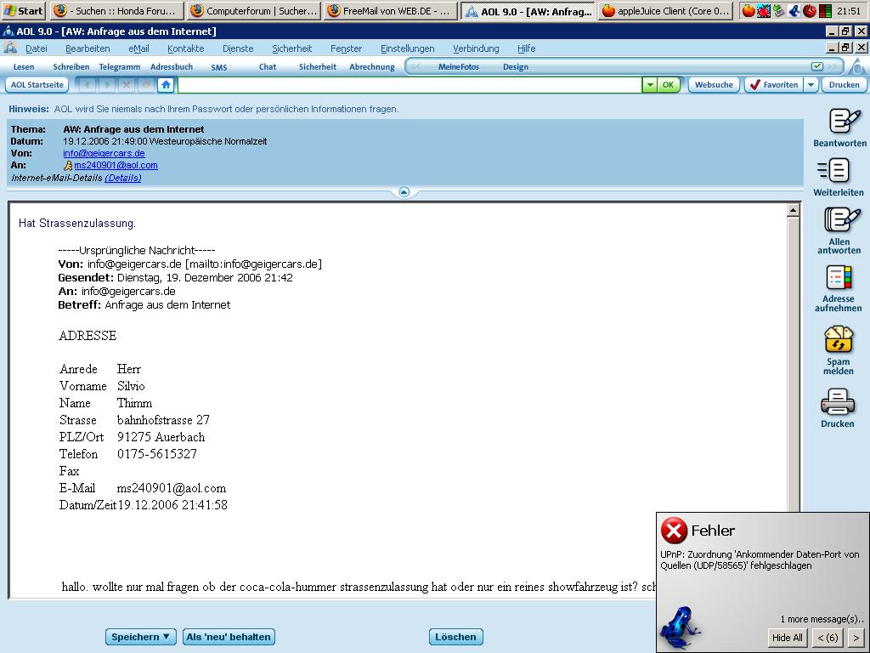Click the message scrollbar up arrow

[x=793, y=210]
